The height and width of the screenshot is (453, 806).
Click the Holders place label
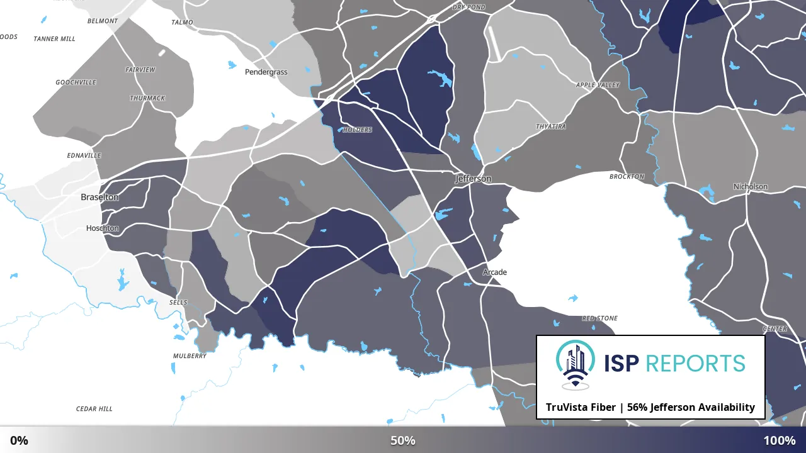click(x=357, y=130)
